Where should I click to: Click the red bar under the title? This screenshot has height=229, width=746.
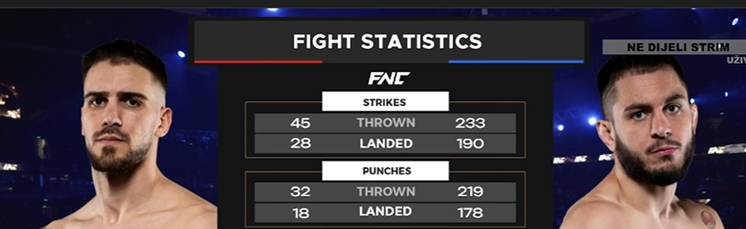(x=258, y=62)
